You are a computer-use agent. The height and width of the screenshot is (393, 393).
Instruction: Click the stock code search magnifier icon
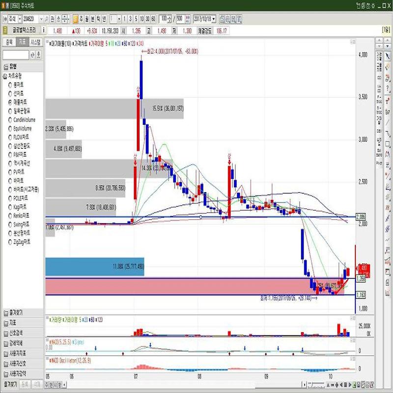47,19
